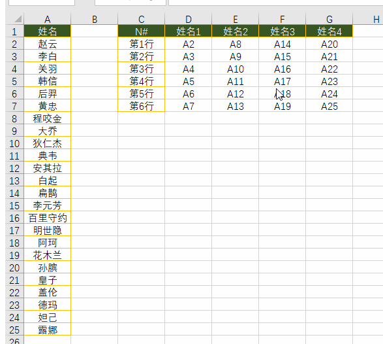The width and height of the screenshot is (383, 344).
Task: Click cell containing 阿珂
Action: [48, 243]
